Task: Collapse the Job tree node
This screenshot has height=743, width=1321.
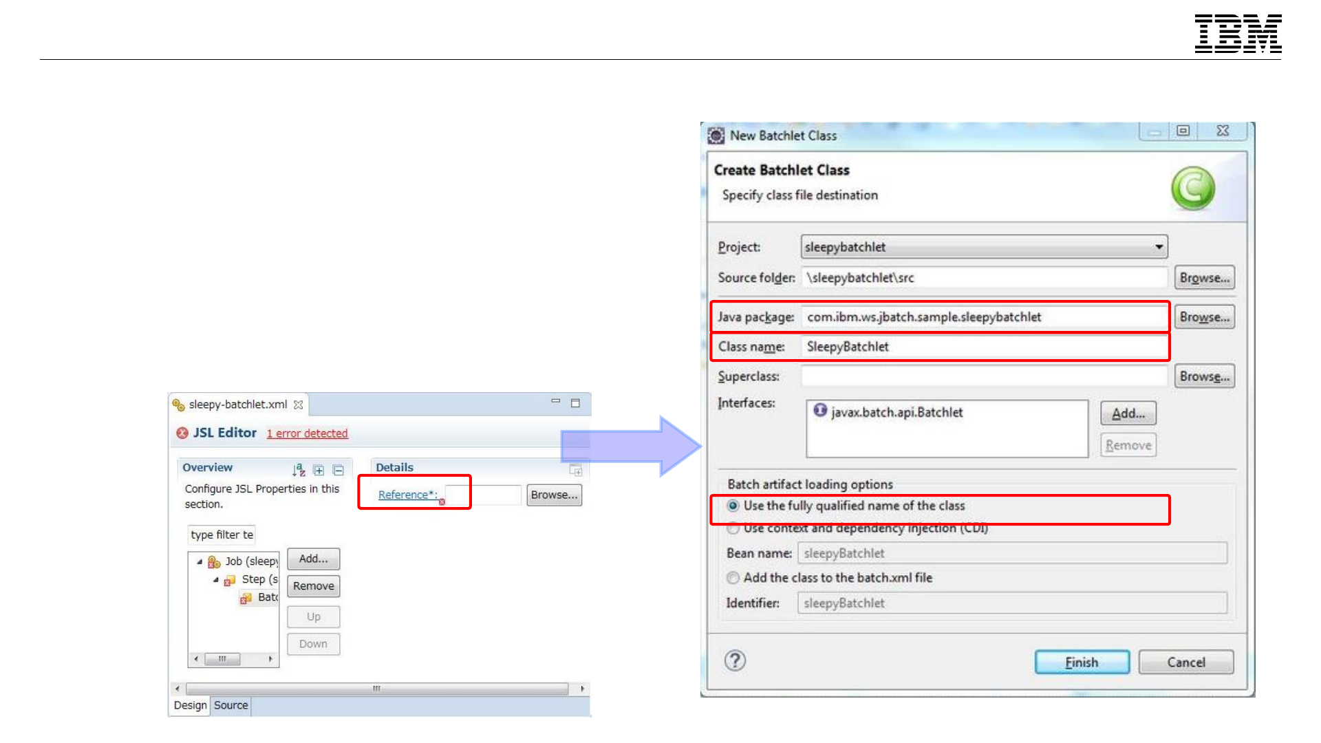Action: 200,562
